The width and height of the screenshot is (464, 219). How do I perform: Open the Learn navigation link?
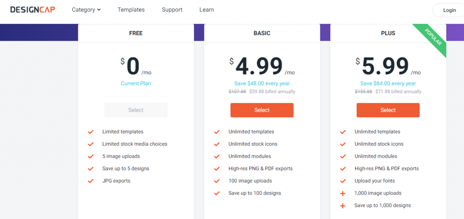pyautogui.click(x=207, y=10)
